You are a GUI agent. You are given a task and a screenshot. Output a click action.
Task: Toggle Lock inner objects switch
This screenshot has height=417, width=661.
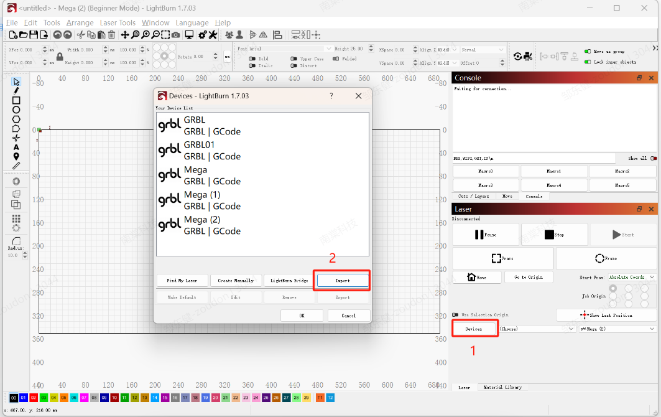[x=587, y=62]
